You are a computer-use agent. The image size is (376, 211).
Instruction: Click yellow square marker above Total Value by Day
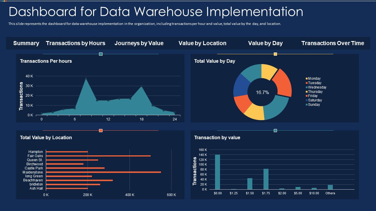point(275,54)
